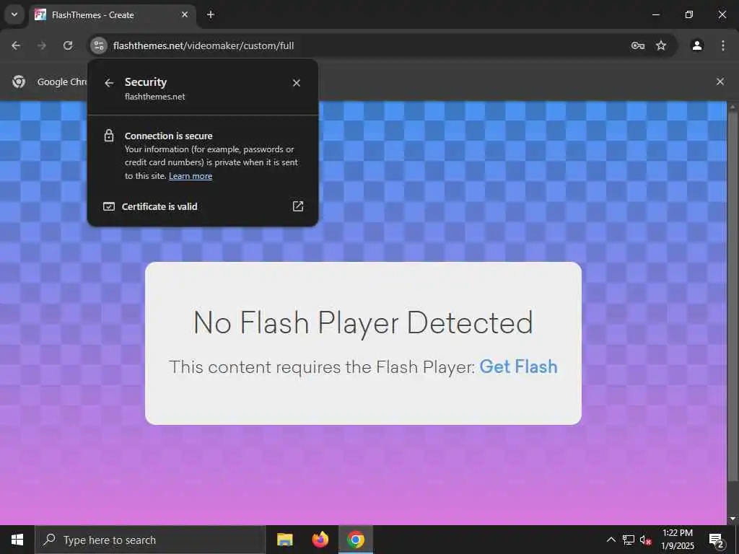Viewport: 739px width, 554px height.
Task: Open the password key icon in address bar
Action: pyautogui.click(x=638, y=45)
